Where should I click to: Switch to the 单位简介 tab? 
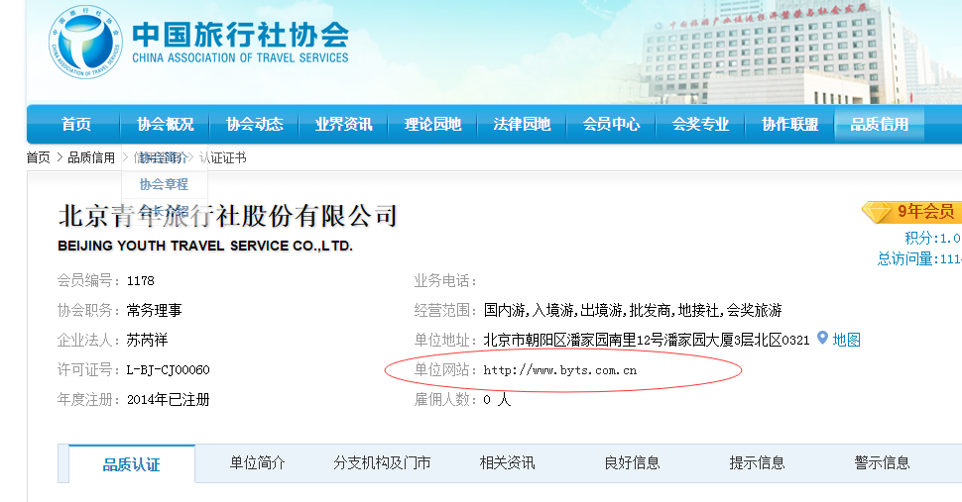[257, 462]
